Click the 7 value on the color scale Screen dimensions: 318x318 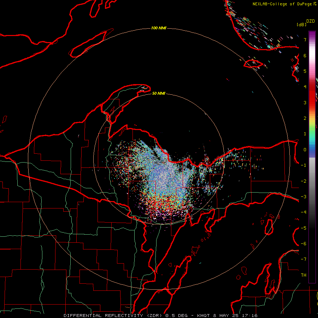[305, 40]
